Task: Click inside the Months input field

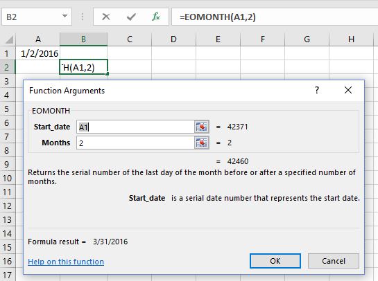Action: tap(135, 143)
